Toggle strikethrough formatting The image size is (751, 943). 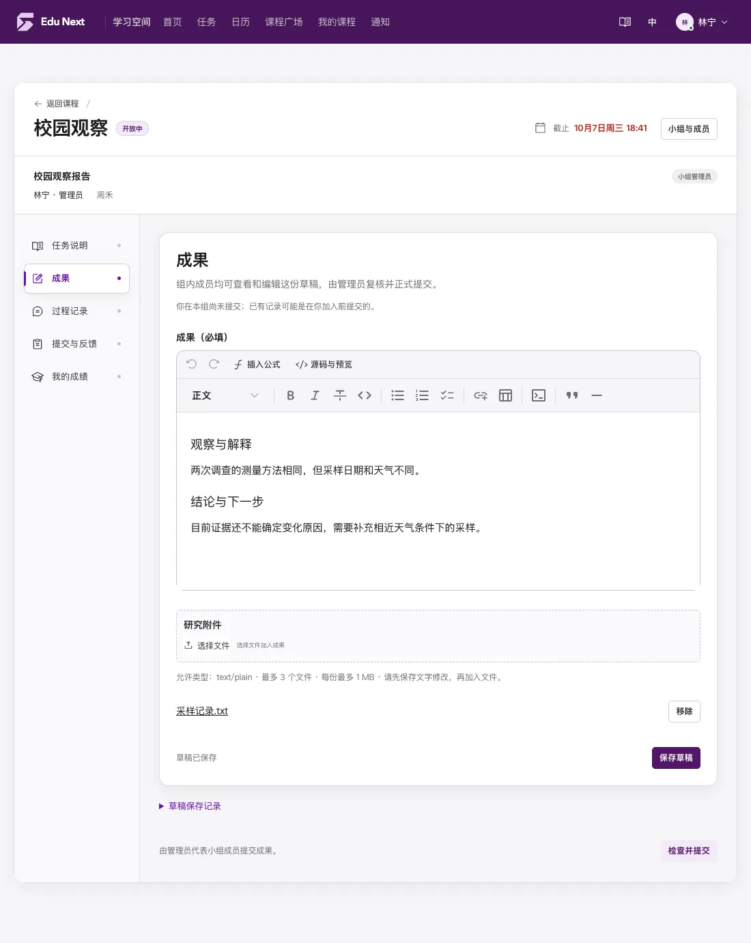point(339,395)
